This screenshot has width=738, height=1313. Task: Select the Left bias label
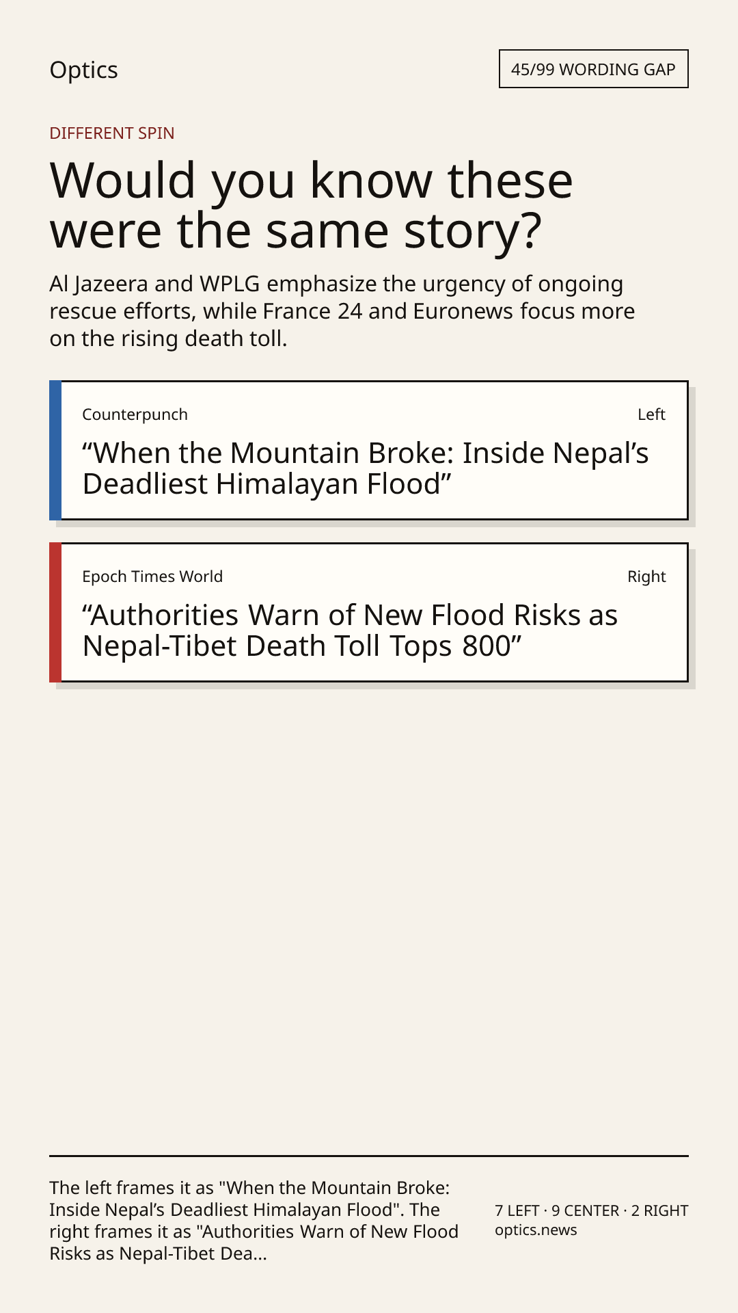point(651,414)
